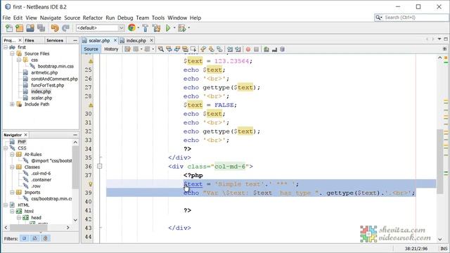Select the Chrome browser icon in toolbar

131,28
